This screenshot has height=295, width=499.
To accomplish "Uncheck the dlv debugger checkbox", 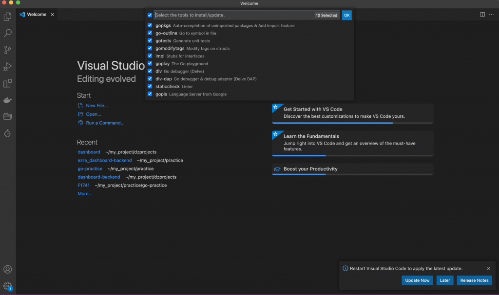I will tap(150, 71).
